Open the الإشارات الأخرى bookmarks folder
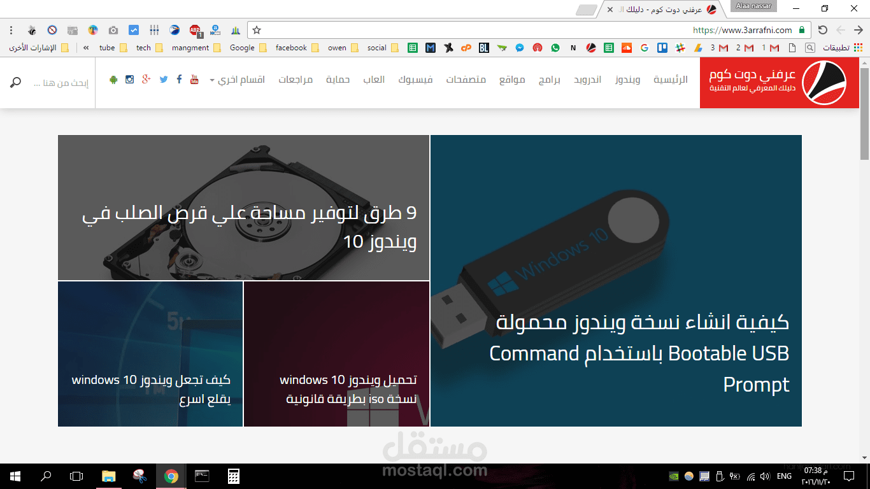The height and width of the screenshot is (489, 870). [39, 48]
